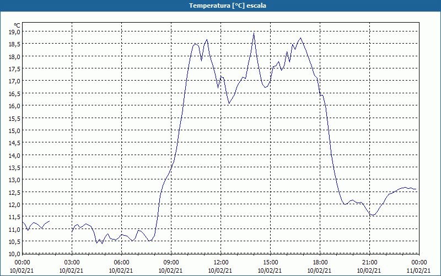Click the 10,5 value on the y-axis
441x276 pixels.
pyautogui.click(x=14, y=242)
